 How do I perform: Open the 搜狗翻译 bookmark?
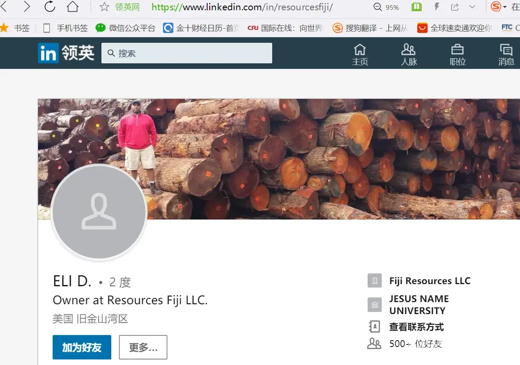click(370, 28)
